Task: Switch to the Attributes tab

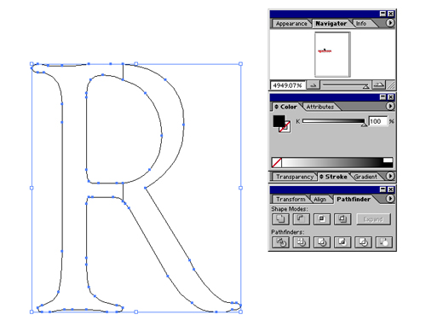Action: pyautogui.click(x=320, y=107)
